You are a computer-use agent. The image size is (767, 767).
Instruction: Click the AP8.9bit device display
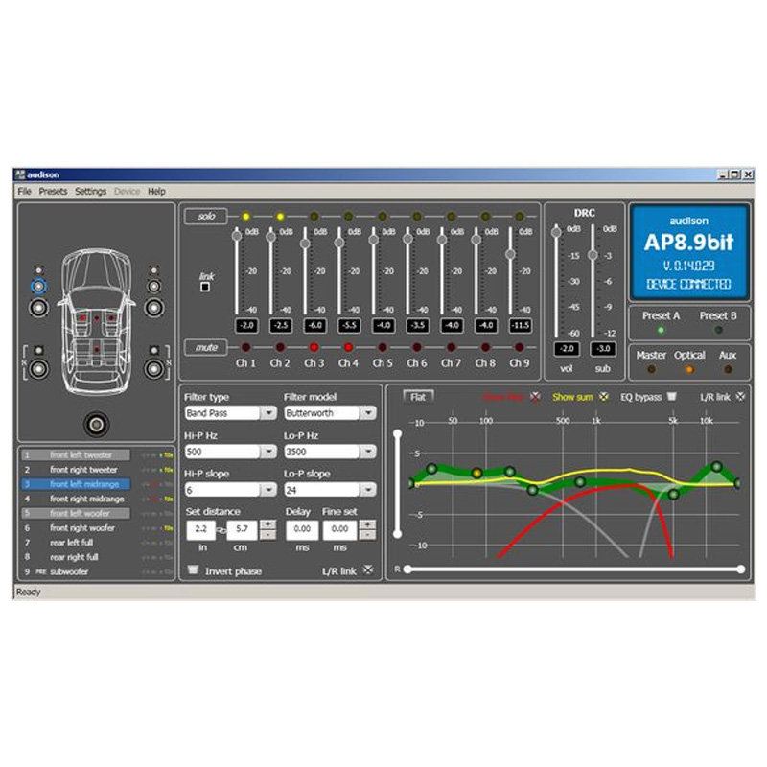[x=689, y=252]
